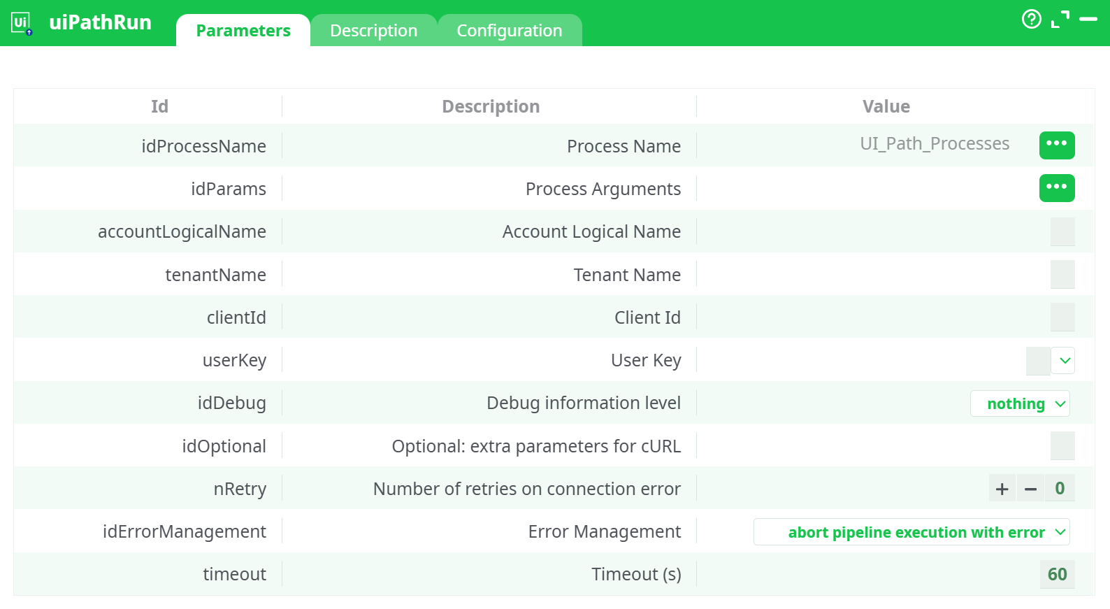Click the Id column header

pyautogui.click(x=159, y=106)
